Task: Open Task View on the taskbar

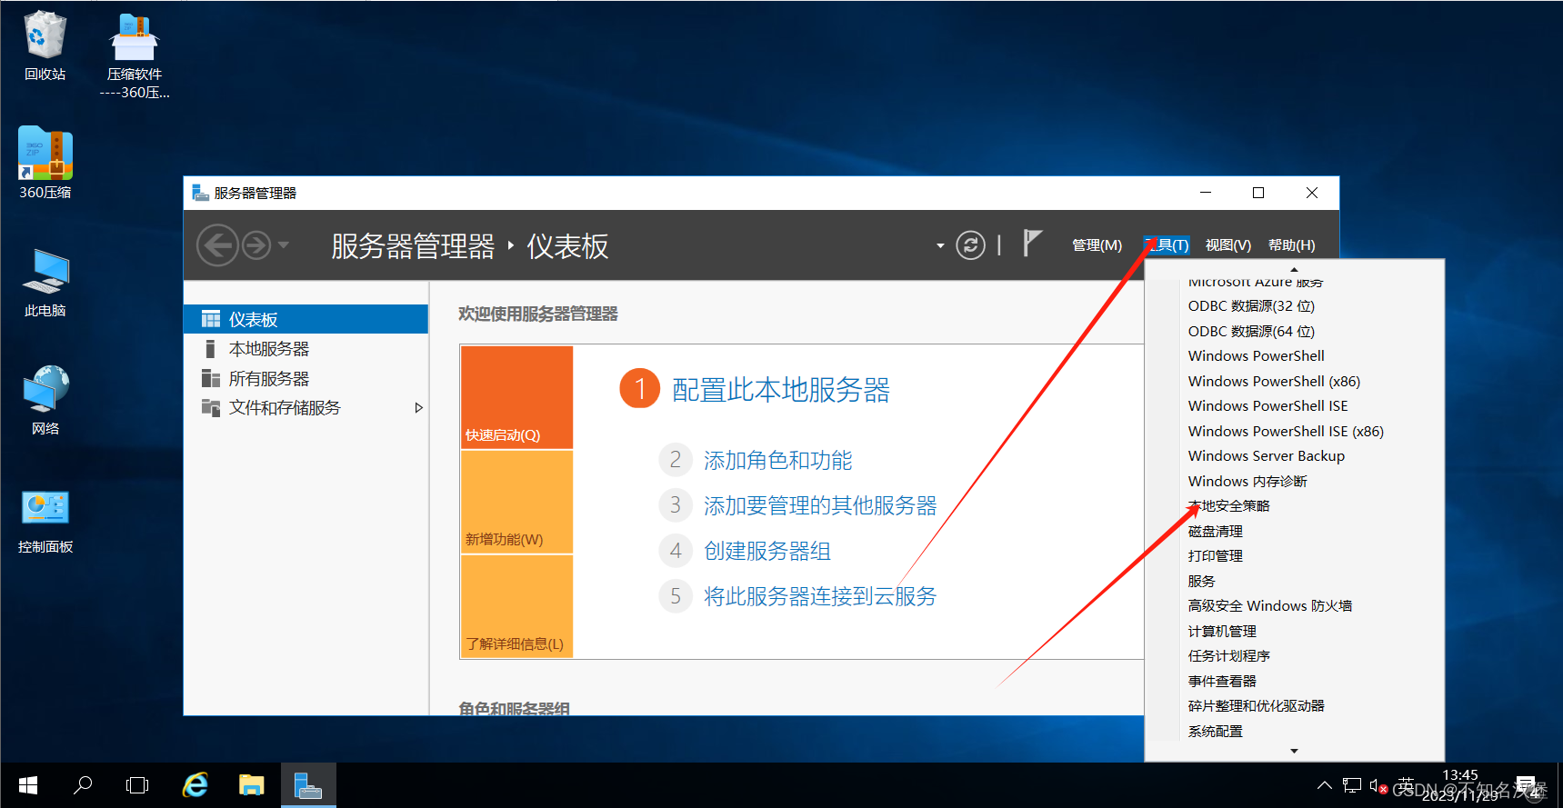Action: point(137,785)
